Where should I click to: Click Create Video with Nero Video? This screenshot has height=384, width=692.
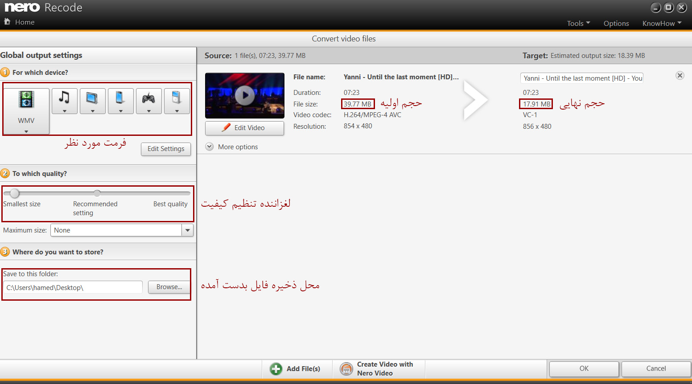tap(379, 369)
